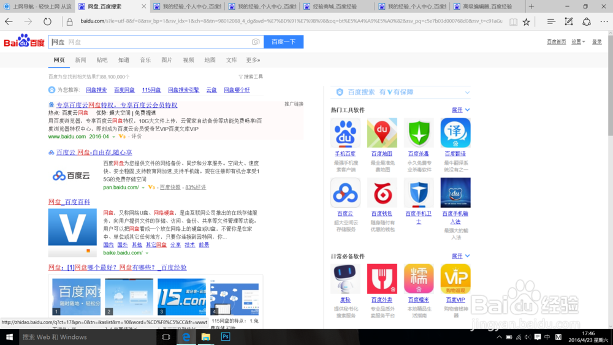
Task: Open the 搜索工具 filter link
Action: pos(251,77)
